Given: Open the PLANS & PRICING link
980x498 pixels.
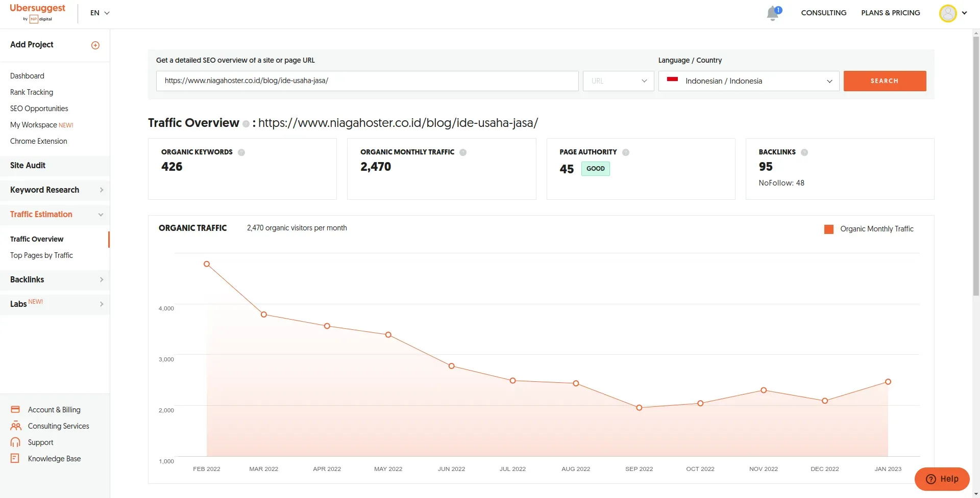Looking at the screenshot, I should point(891,13).
